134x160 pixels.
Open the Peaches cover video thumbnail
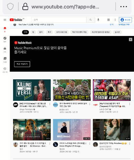112,130
